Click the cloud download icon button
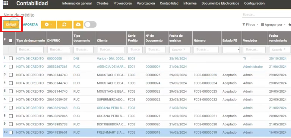 point(78,25)
